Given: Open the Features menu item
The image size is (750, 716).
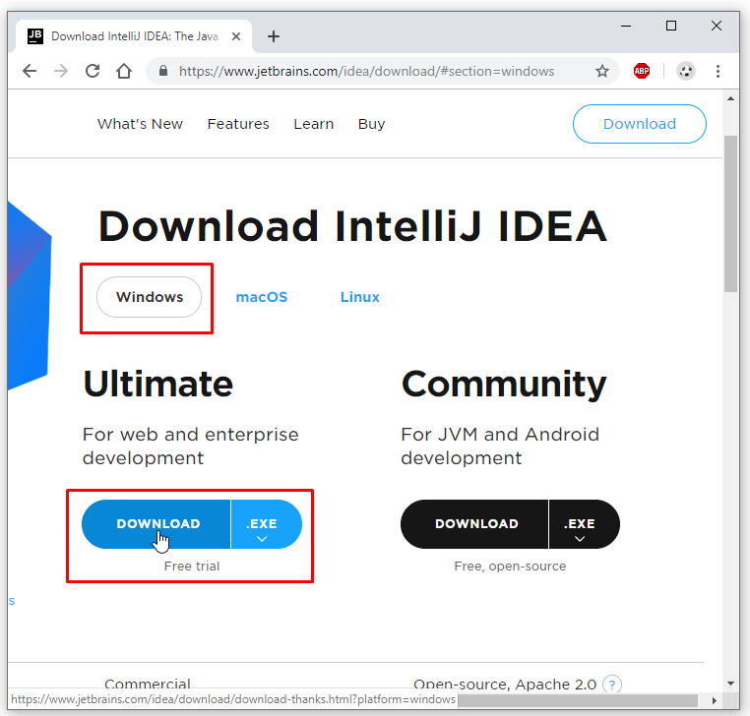Looking at the screenshot, I should (238, 124).
